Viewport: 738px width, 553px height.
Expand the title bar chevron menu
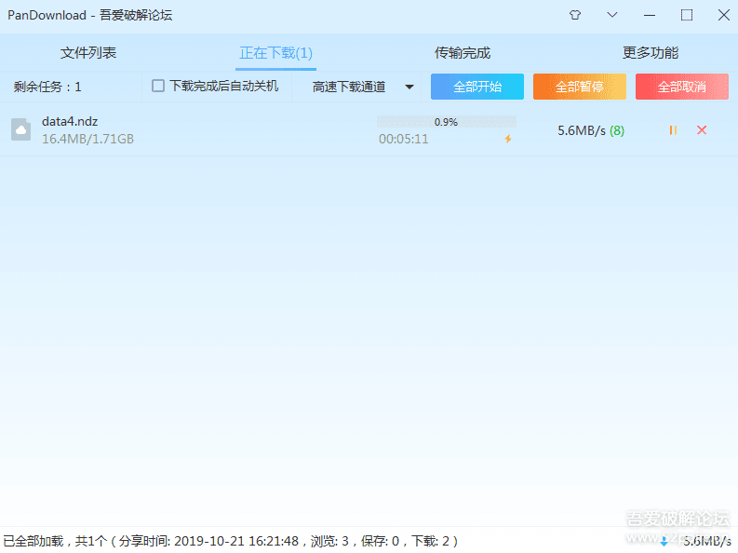coord(611,15)
